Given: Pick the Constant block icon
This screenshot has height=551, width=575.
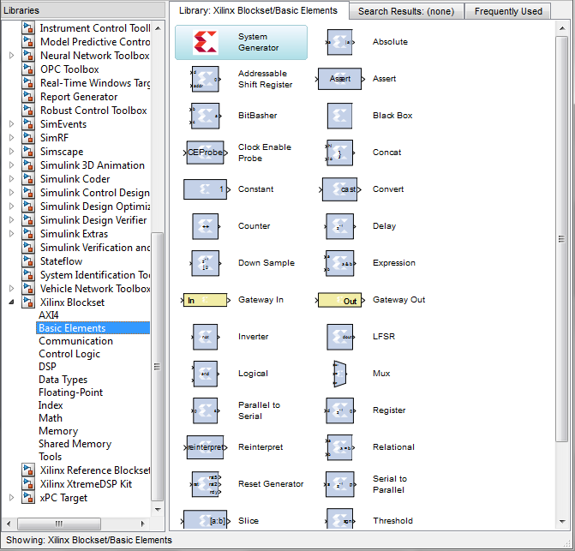Looking at the screenshot, I should [206, 189].
